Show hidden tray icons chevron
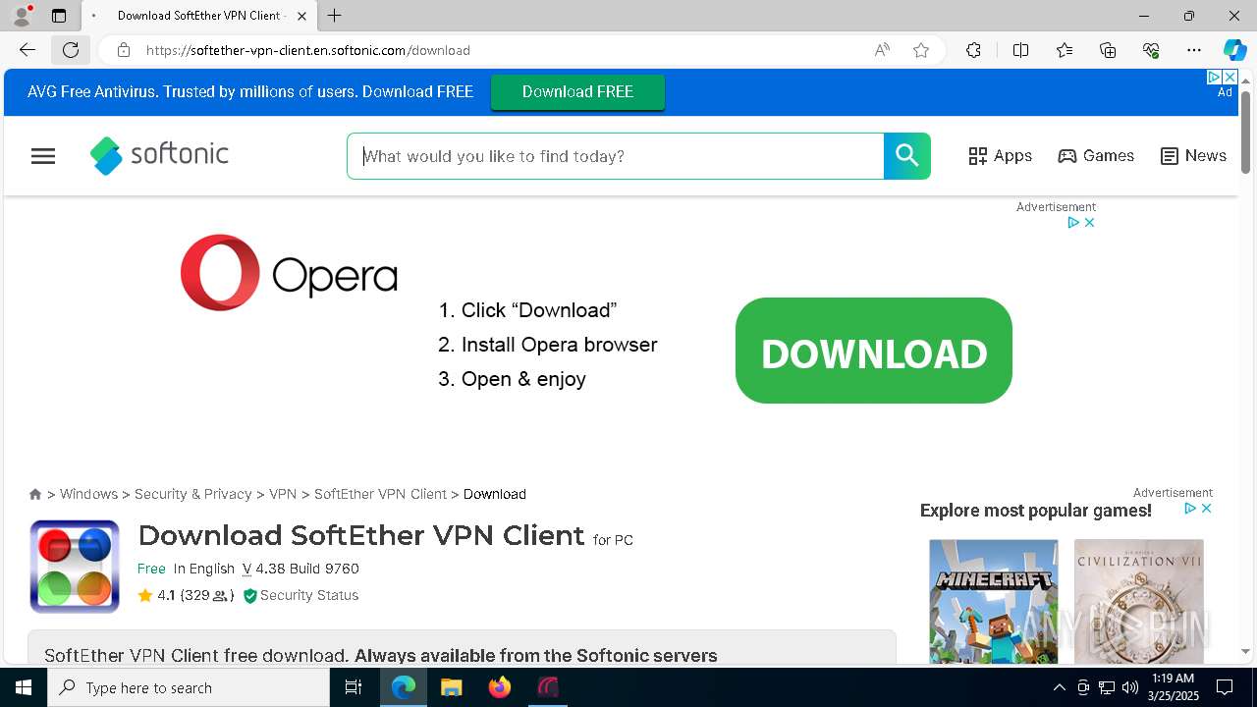This screenshot has height=707, width=1257. click(1059, 687)
